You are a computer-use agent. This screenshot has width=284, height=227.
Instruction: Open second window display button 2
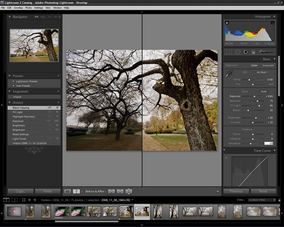[15, 200]
